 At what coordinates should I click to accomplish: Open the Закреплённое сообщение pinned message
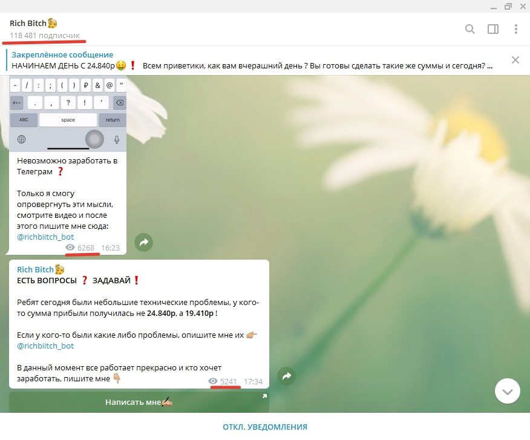point(252,60)
